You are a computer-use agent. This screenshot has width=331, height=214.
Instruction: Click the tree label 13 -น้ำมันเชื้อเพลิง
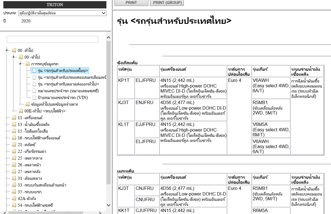33,124
